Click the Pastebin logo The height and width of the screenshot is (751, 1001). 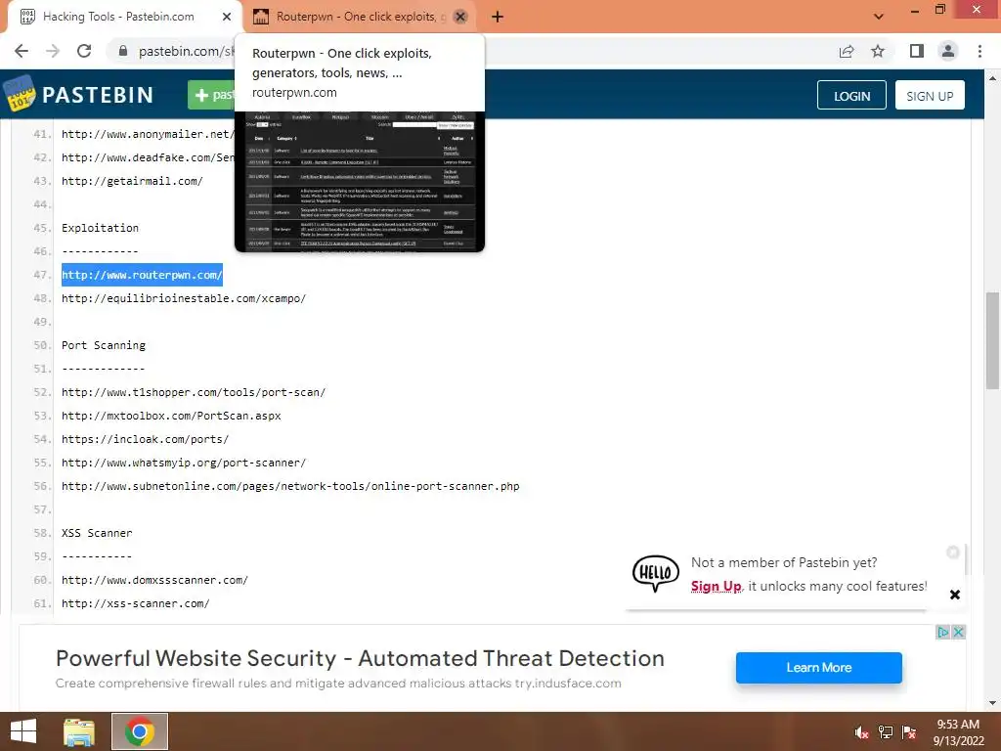(x=79, y=95)
